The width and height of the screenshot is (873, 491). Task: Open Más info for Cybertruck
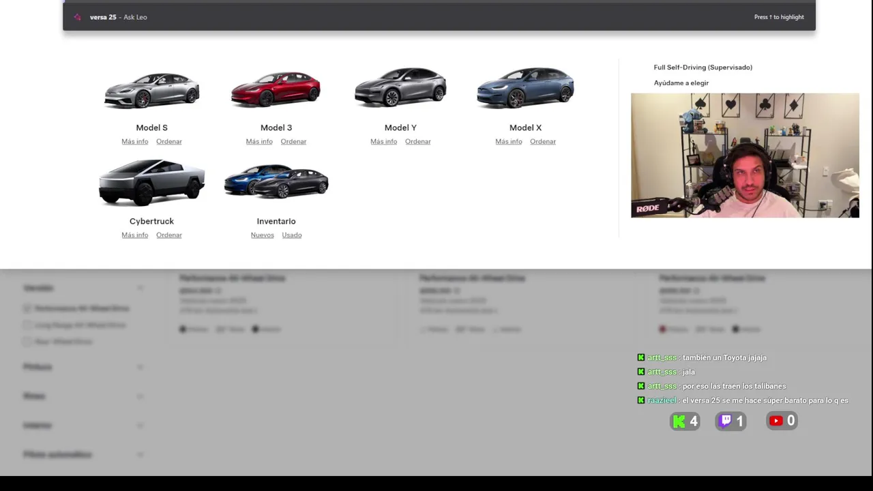coord(134,235)
